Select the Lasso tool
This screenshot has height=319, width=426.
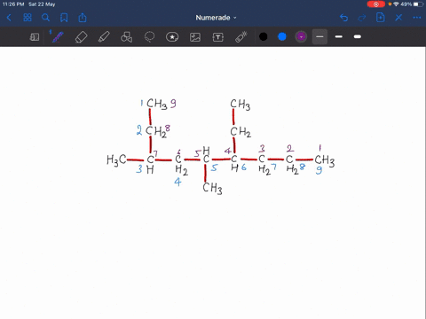[149, 37]
